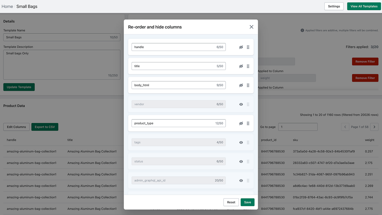Click the Filters applied 3/20 text

click(362, 47)
